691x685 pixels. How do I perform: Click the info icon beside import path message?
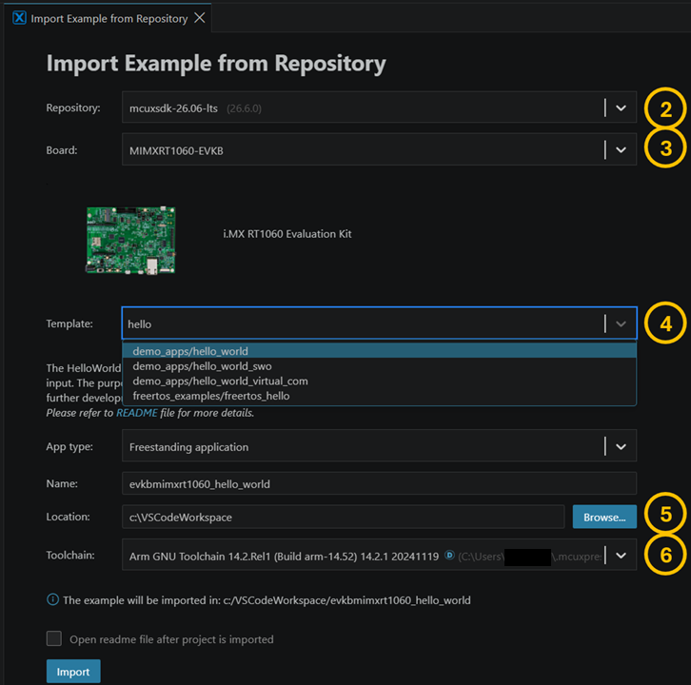53,599
